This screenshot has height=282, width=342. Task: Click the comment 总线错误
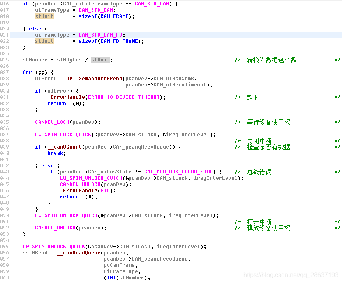(259, 172)
